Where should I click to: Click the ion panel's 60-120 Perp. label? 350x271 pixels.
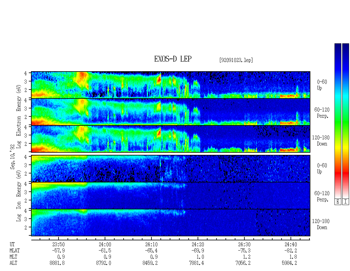[322, 196]
